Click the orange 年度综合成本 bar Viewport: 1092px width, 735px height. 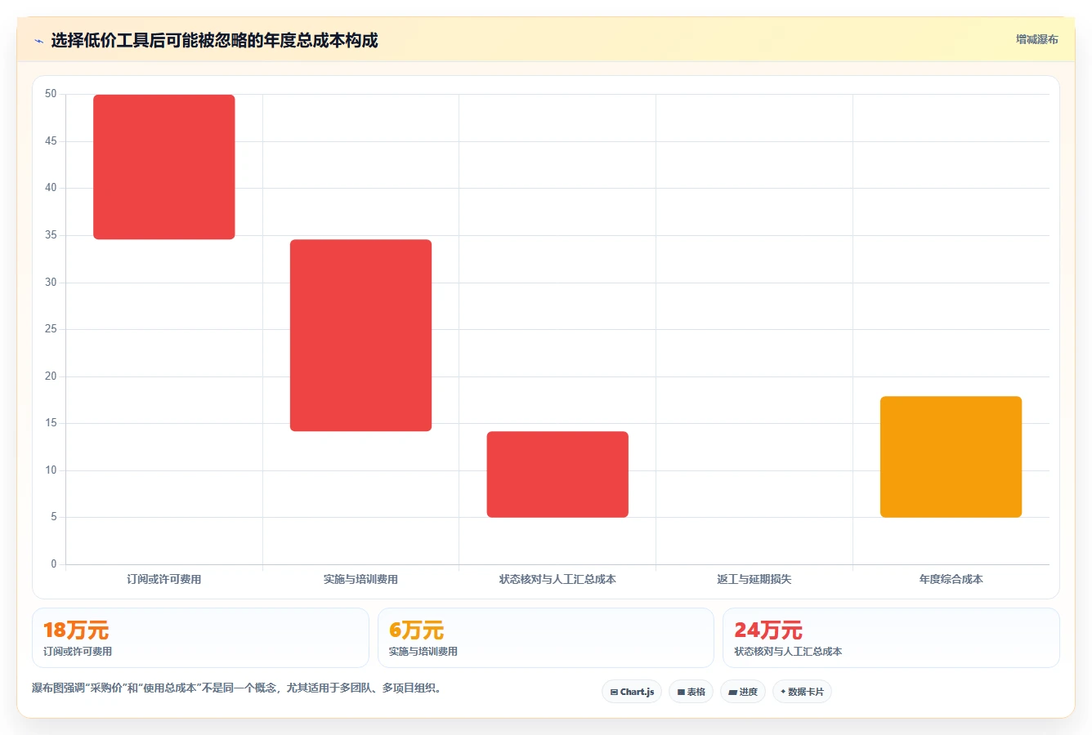[951, 457]
